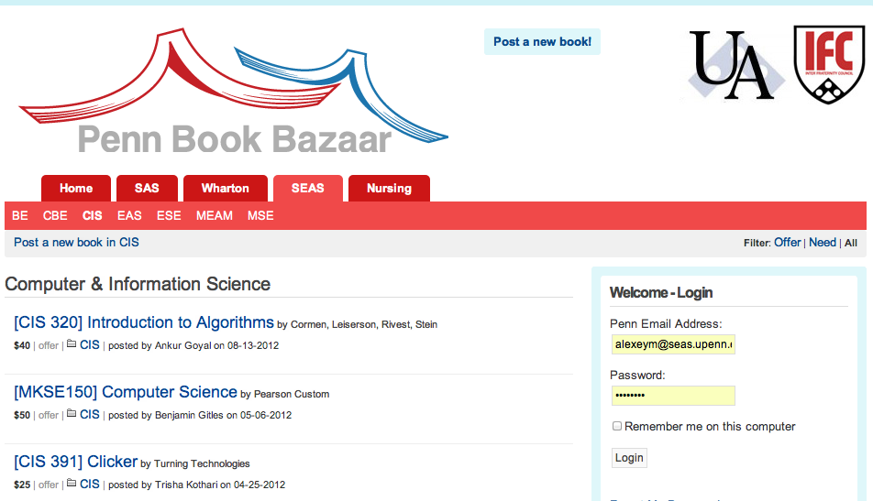The width and height of the screenshot is (873, 501).
Task: Click the $40 price text
Action: (x=22, y=346)
